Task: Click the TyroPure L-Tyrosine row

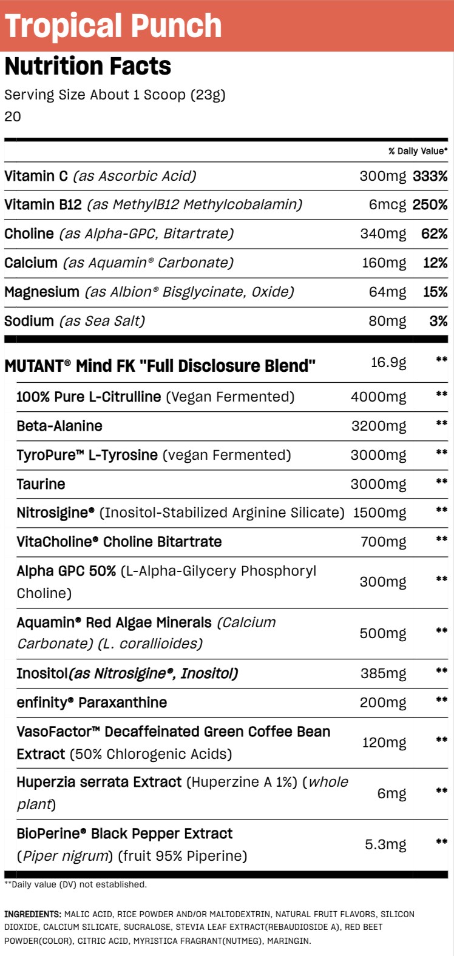Action: pyautogui.click(x=232, y=456)
